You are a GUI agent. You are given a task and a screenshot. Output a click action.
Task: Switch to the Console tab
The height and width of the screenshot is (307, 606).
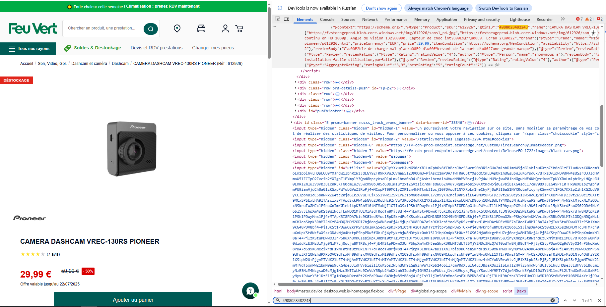pos(327,20)
